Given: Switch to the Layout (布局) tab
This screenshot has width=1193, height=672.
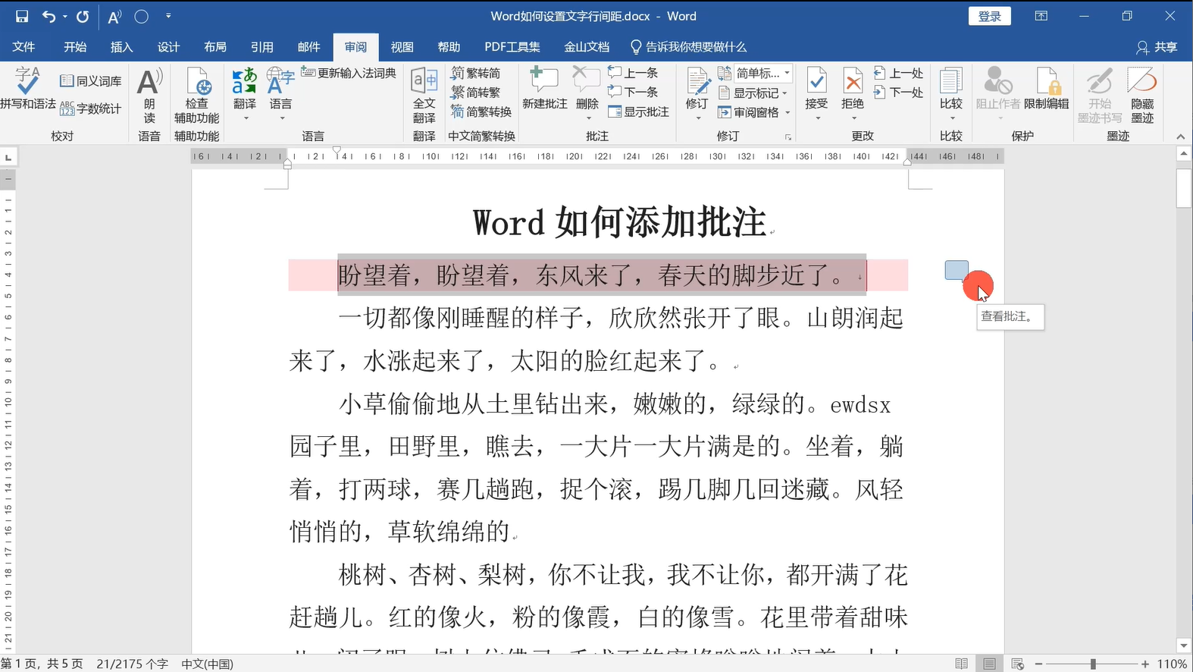Looking at the screenshot, I should coord(215,47).
